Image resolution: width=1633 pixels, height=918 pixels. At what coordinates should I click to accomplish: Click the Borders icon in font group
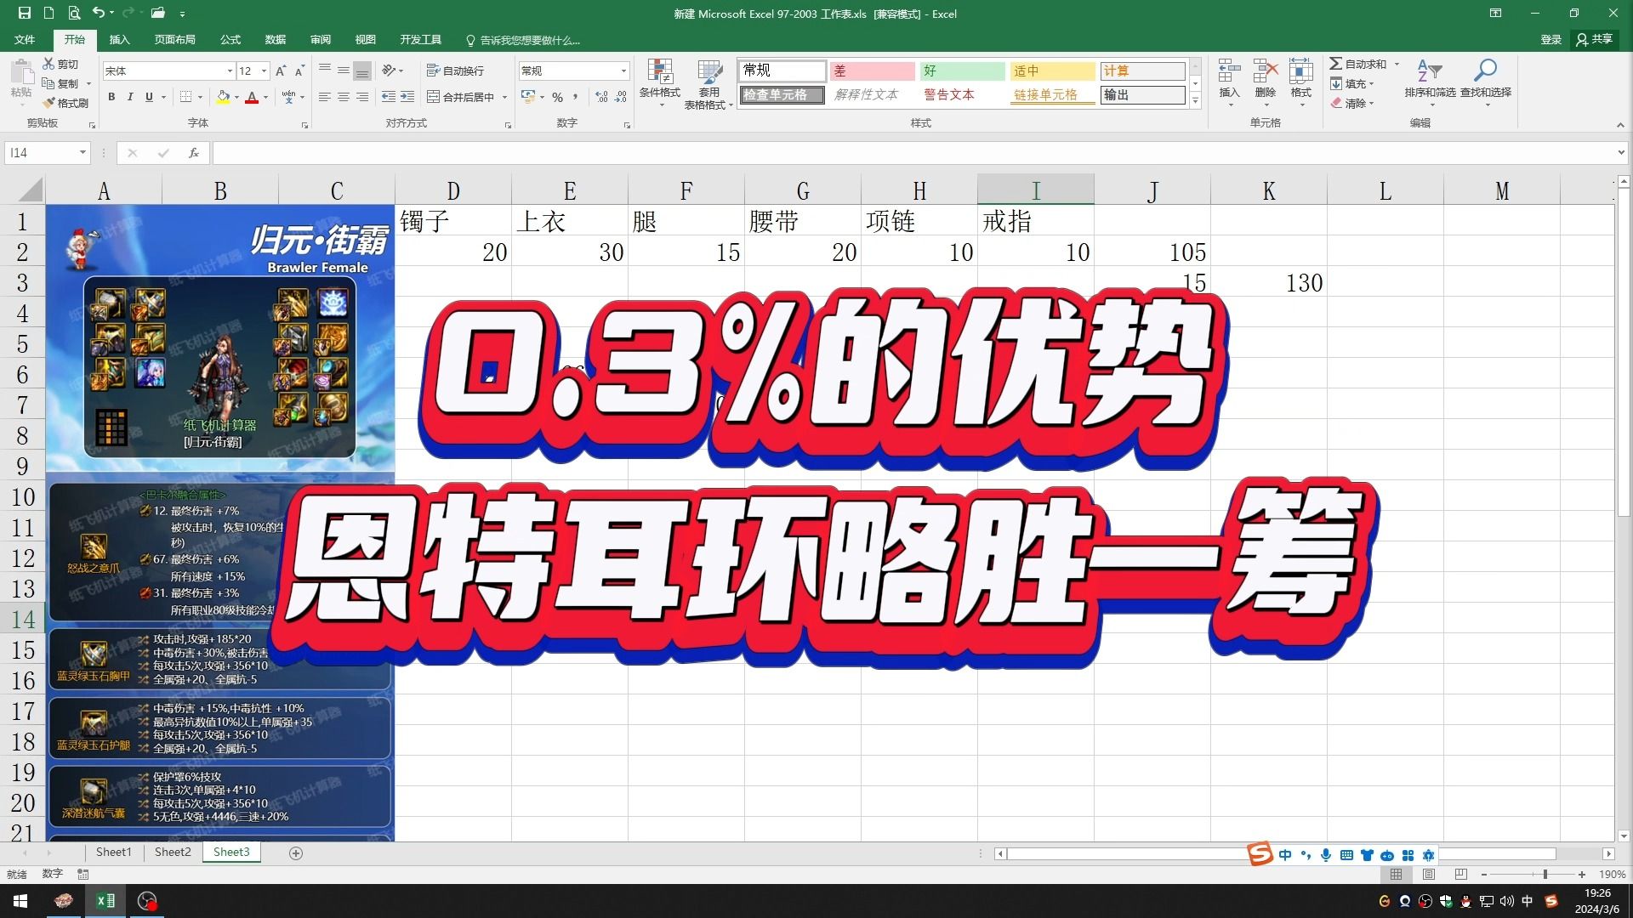[185, 97]
